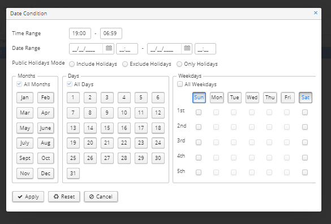This screenshot has height=224, width=331.
Task: Deselect the Sat weekday button
Action: click(x=306, y=98)
